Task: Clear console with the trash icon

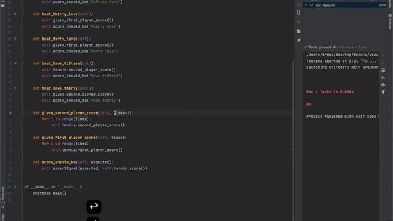Action: pyautogui.click(x=383, y=92)
